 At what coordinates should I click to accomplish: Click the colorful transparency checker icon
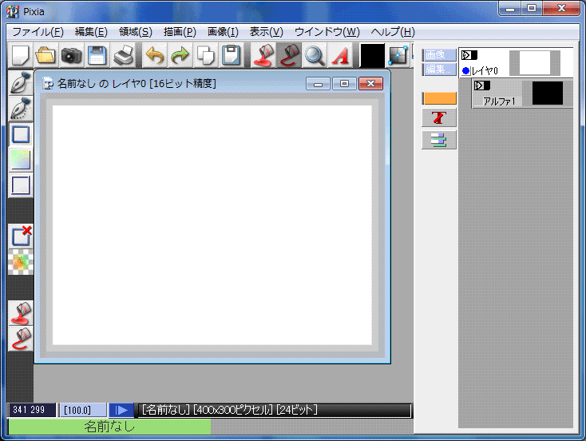(21, 262)
